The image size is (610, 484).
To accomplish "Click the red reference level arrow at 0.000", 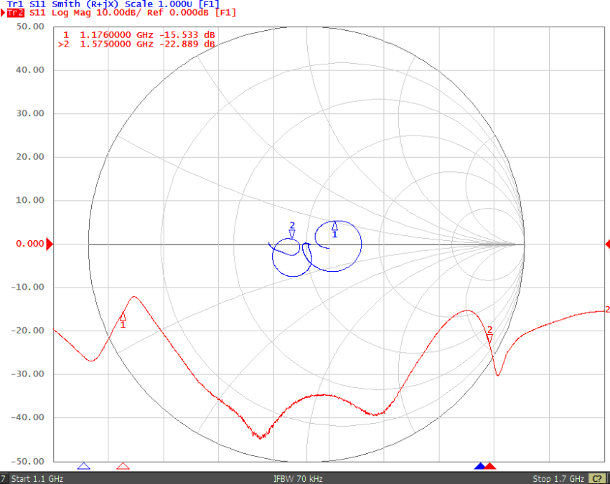I will (x=50, y=244).
